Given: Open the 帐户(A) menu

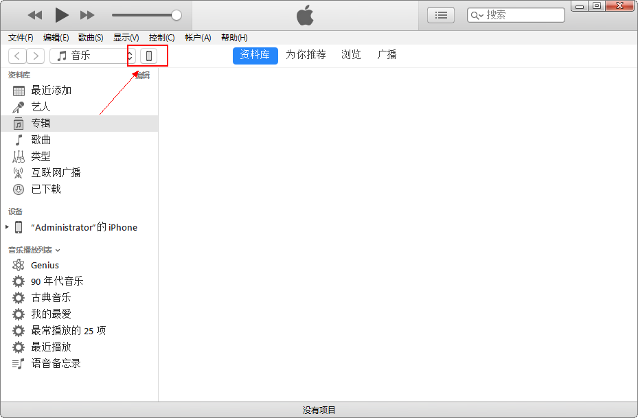Looking at the screenshot, I should click(x=198, y=38).
